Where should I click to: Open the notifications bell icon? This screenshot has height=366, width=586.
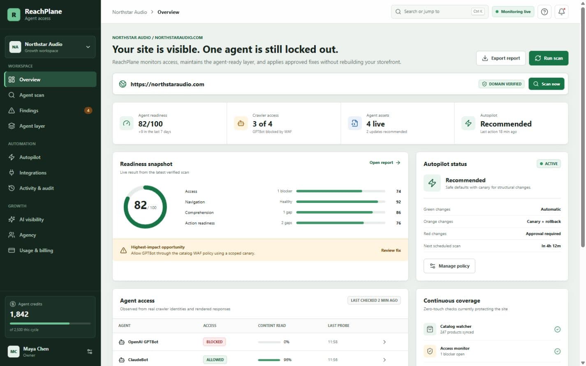pos(562,12)
